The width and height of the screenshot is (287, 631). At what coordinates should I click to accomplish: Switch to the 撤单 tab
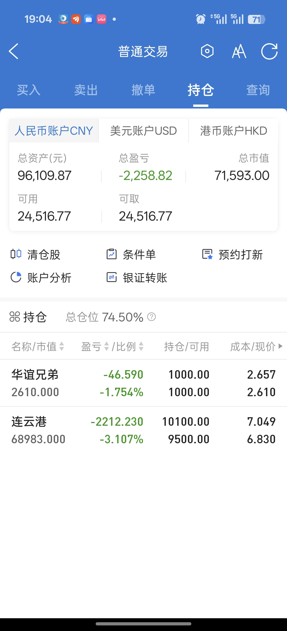click(x=143, y=90)
